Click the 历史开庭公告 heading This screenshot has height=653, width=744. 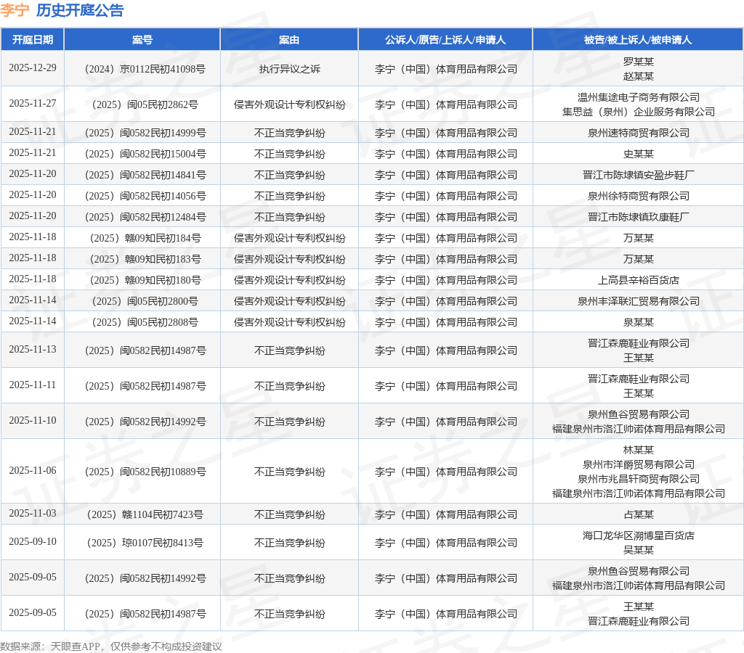tap(80, 10)
